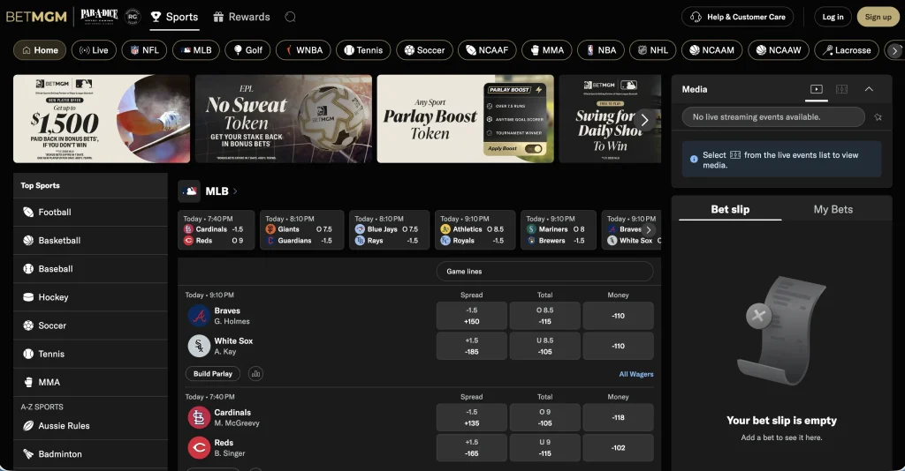Viewport: 905px width, 471px height.
Task: Select the NCAAW sport pill
Action: click(x=778, y=50)
